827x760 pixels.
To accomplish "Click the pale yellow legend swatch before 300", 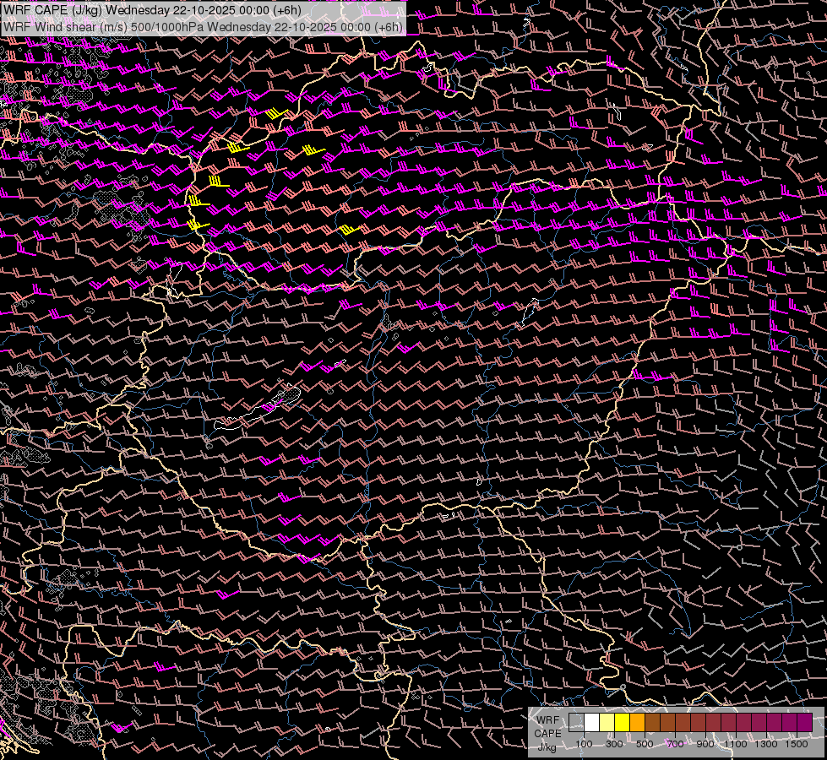I will pyautogui.click(x=607, y=723).
